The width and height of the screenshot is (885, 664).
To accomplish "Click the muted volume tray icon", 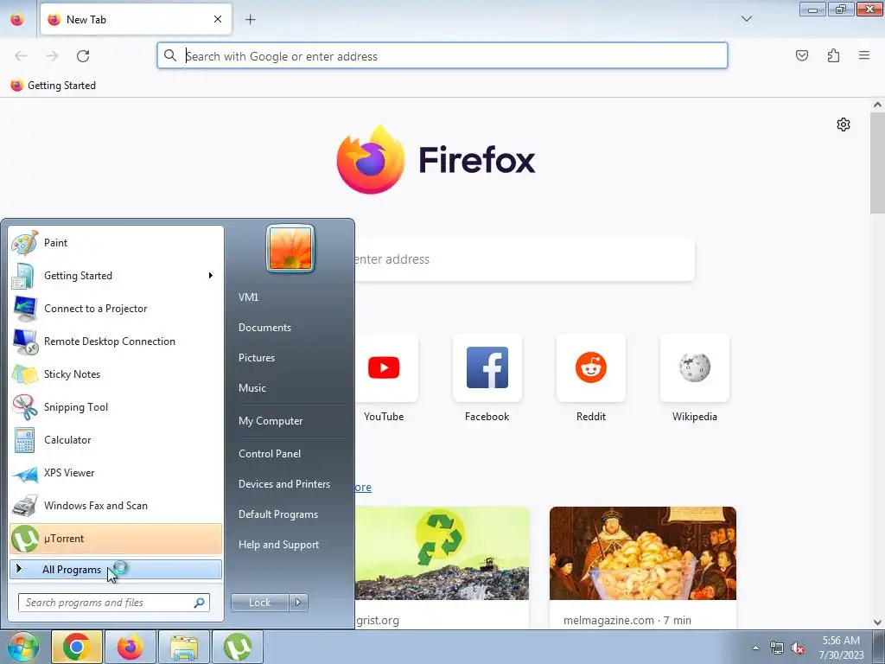I will point(798,648).
